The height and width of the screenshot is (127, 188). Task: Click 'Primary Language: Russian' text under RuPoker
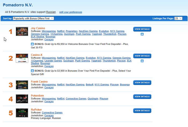point(46,118)
